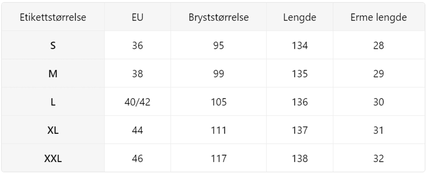
Task: Click the EU column header
Action: coord(137,18)
